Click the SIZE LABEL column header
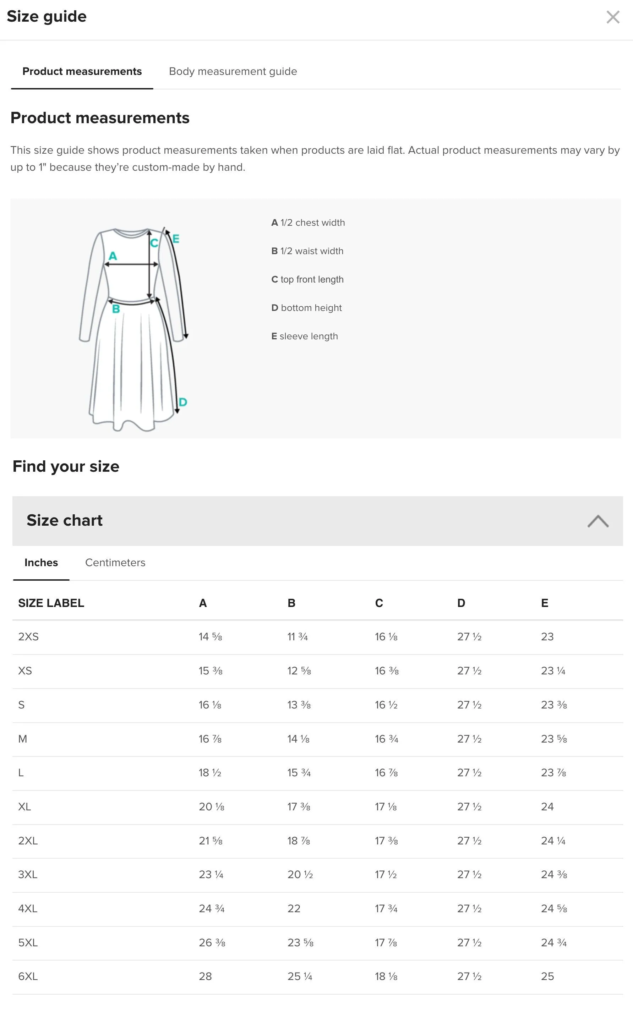 [x=51, y=603]
